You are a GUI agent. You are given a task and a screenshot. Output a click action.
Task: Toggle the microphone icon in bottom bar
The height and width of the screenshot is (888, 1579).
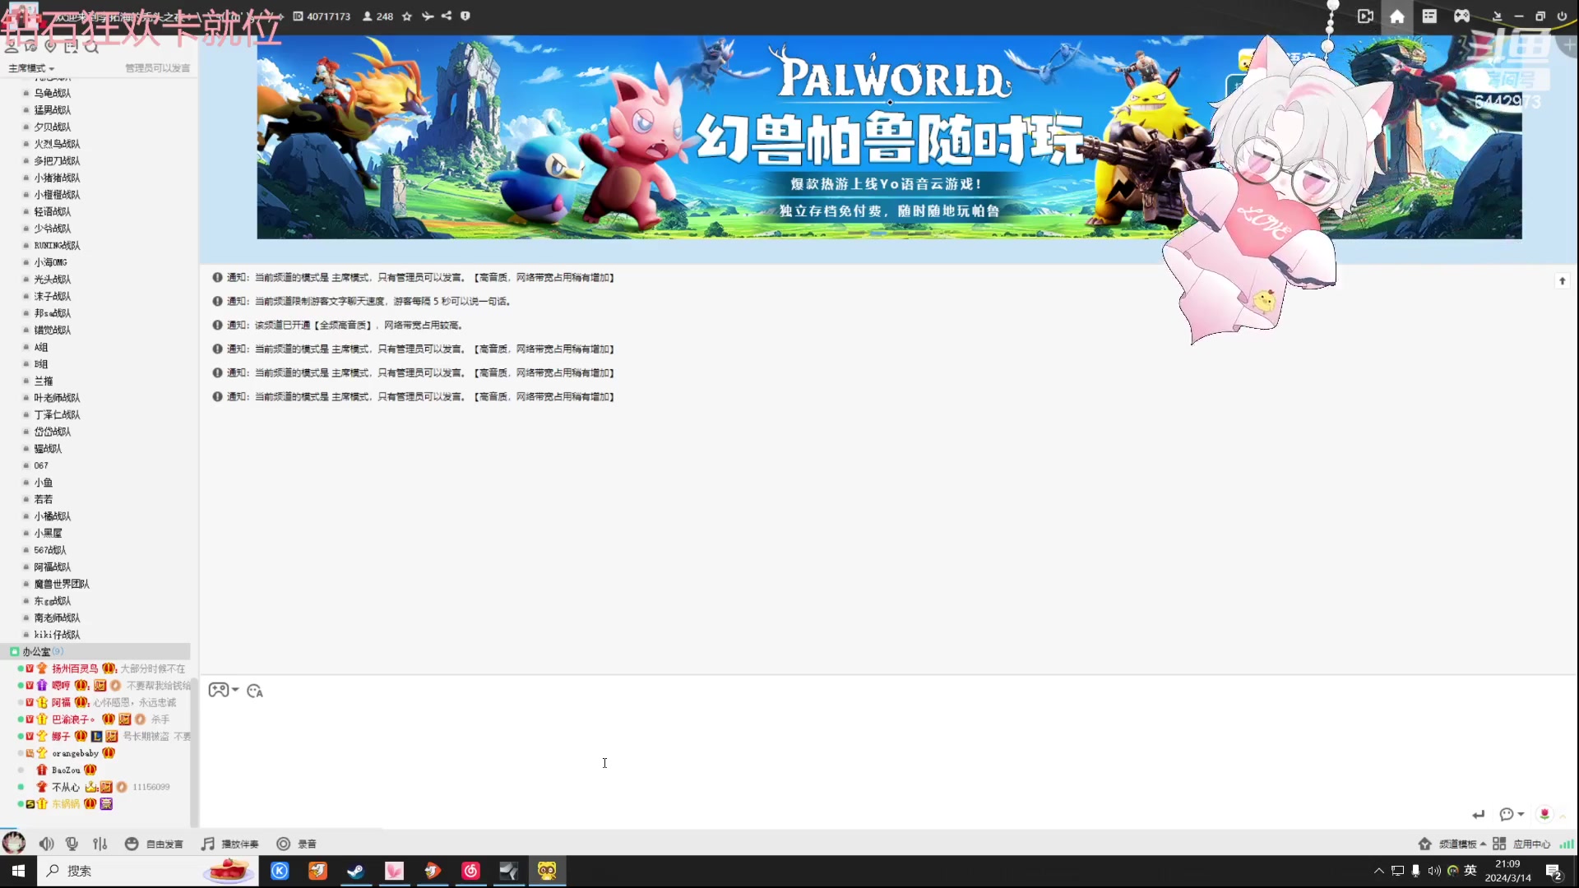pos(72,844)
